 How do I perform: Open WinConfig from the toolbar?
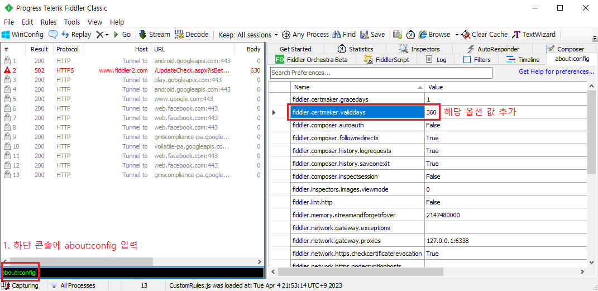tap(22, 34)
